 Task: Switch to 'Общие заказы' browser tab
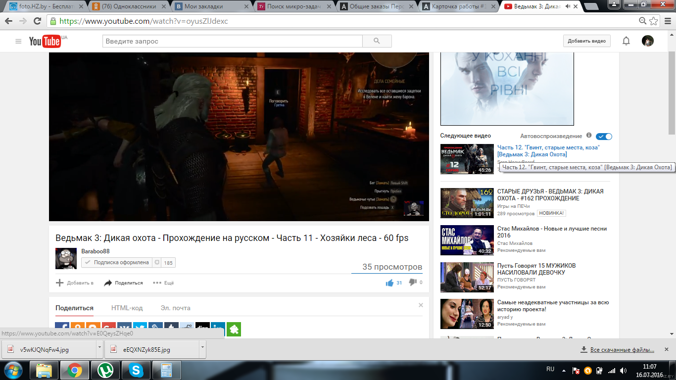pyautogui.click(x=376, y=6)
